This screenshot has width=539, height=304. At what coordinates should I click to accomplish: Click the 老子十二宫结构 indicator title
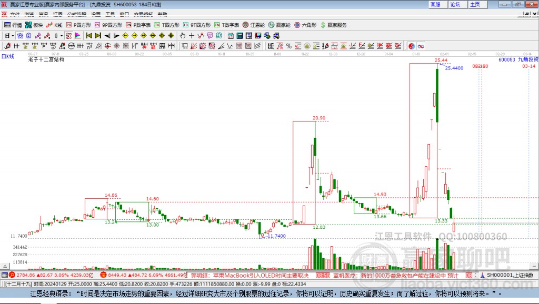[46, 59]
